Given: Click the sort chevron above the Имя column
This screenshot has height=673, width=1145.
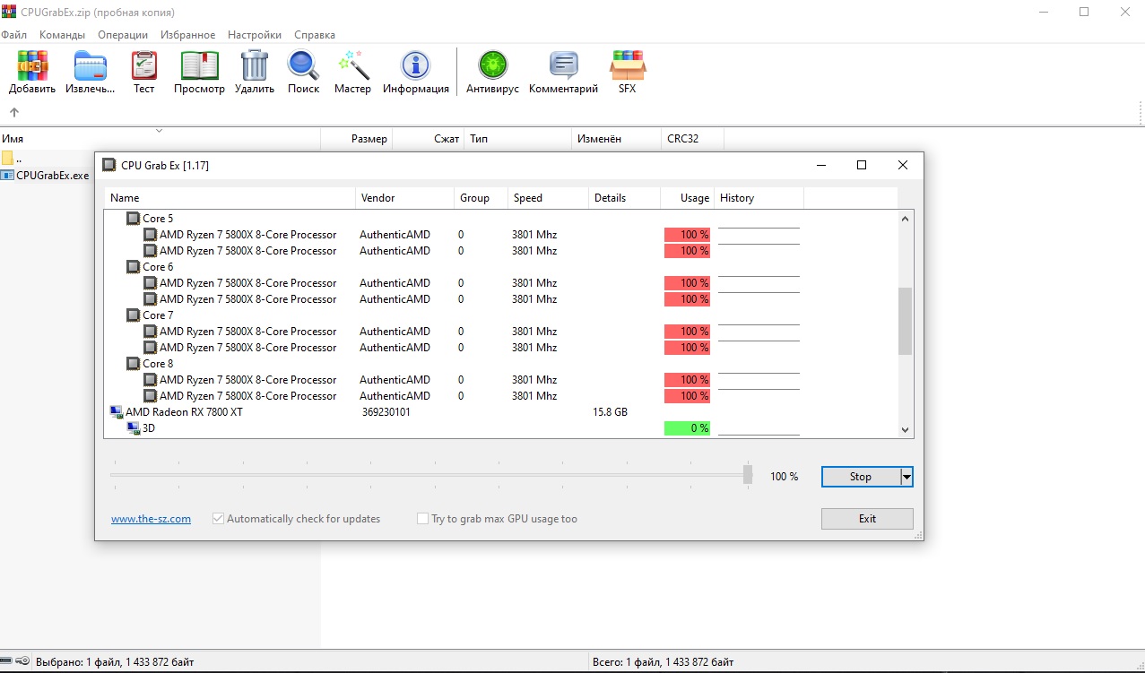Looking at the screenshot, I should coord(160,131).
